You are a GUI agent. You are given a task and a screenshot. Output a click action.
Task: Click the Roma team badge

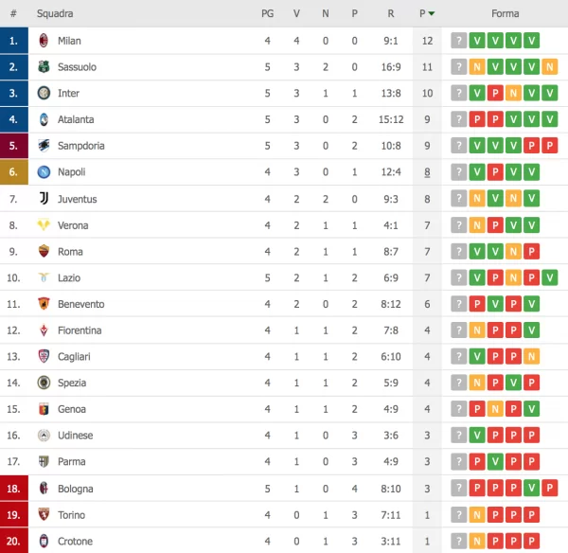[43, 252]
